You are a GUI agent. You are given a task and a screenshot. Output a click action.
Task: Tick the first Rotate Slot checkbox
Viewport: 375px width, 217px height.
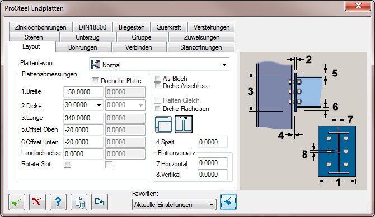tap(67, 164)
